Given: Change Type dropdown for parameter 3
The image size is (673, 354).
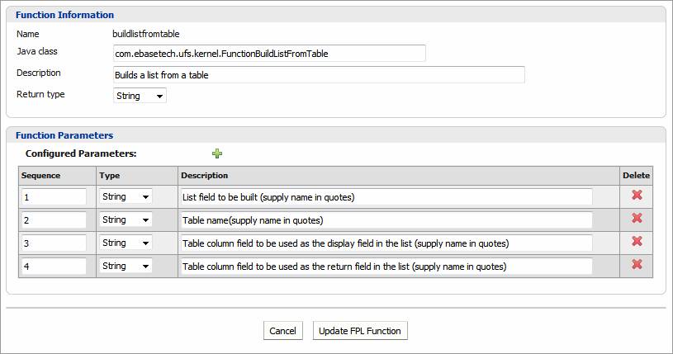Looking at the screenshot, I should [x=126, y=243].
